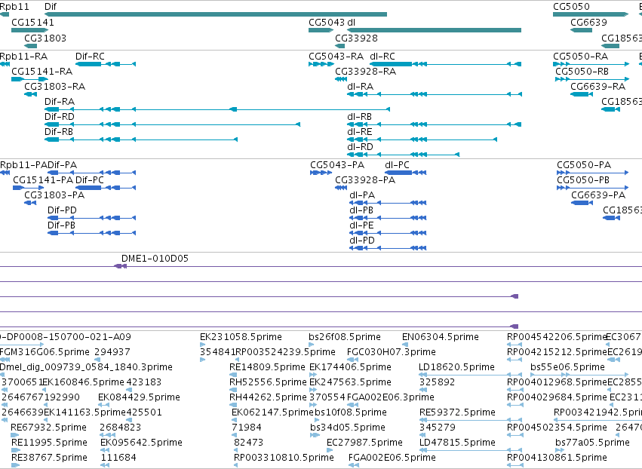Click the CG33928-RA transcript label

(366, 71)
